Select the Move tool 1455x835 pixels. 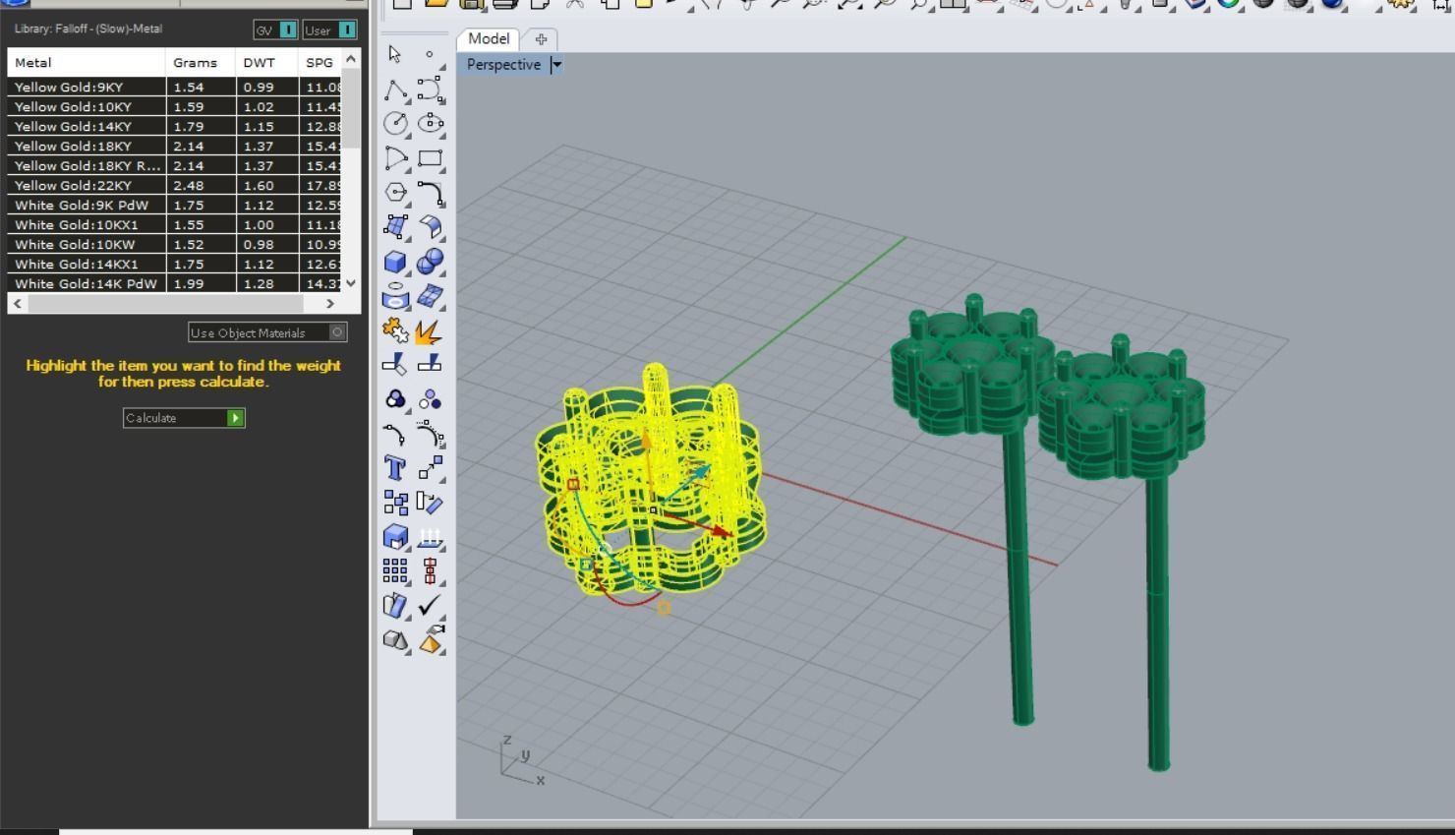pyautogui.click(x=430, y=468)
